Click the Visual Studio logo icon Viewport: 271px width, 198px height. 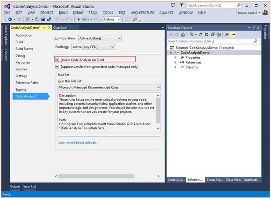7,6
